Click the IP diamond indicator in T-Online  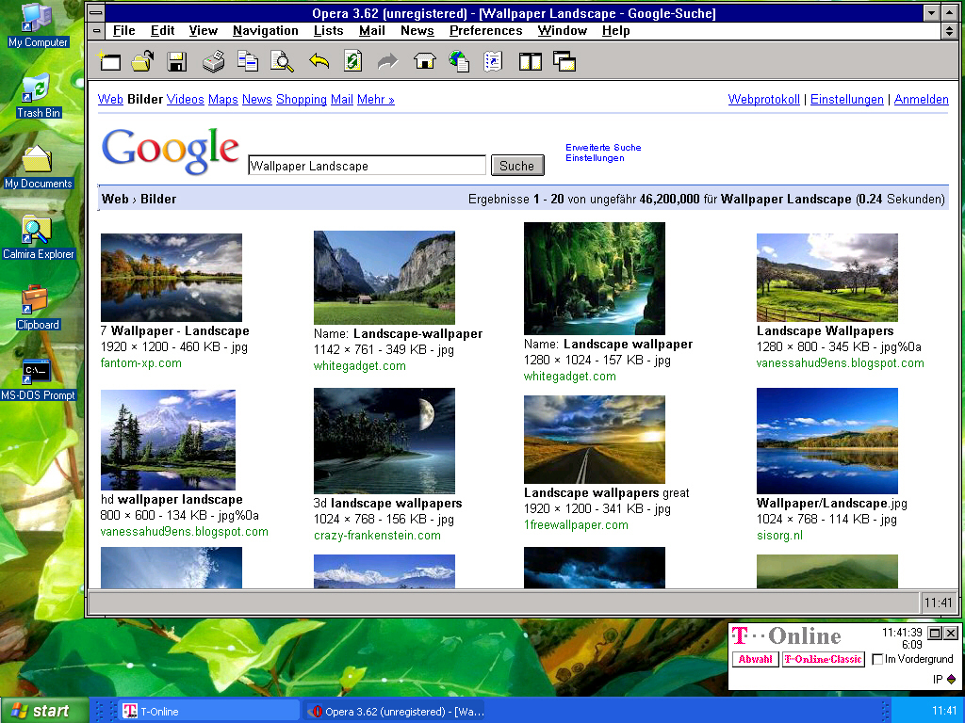pos(952,680)
